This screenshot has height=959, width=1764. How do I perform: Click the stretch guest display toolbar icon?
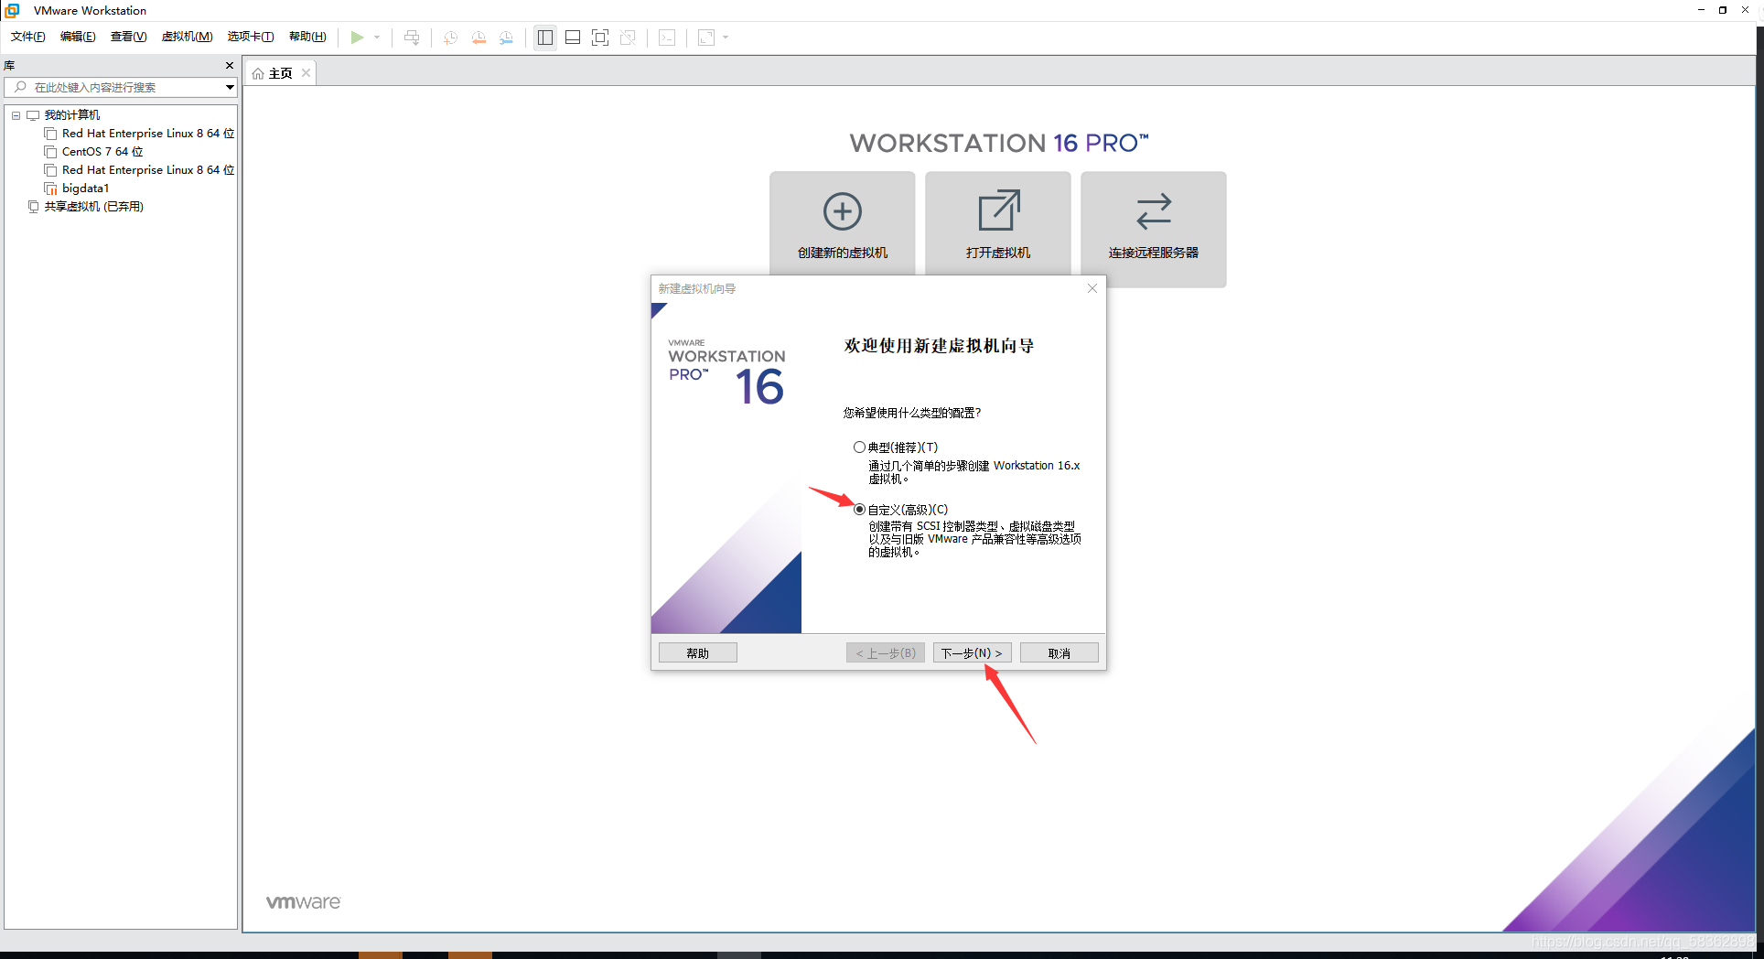coord(706,38)
